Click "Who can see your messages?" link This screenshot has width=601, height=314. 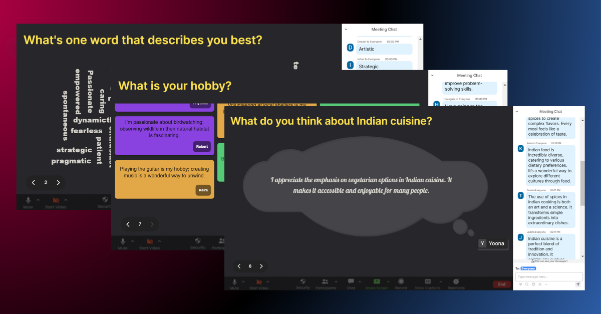point(550,261)
